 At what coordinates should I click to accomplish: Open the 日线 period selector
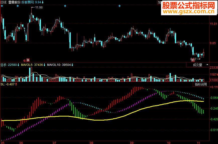coord(4,2)
